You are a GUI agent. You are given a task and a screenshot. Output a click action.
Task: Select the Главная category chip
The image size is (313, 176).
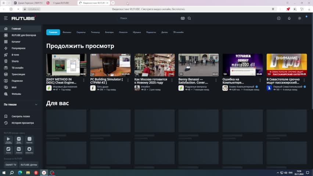click(53, 32)
